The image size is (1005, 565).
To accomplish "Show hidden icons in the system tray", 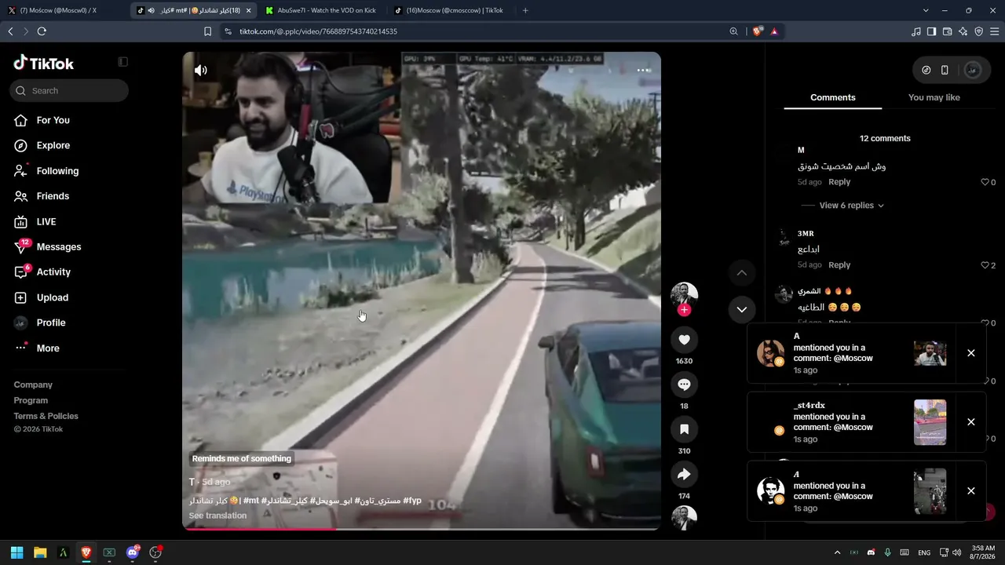I will [x=837, y=552].
